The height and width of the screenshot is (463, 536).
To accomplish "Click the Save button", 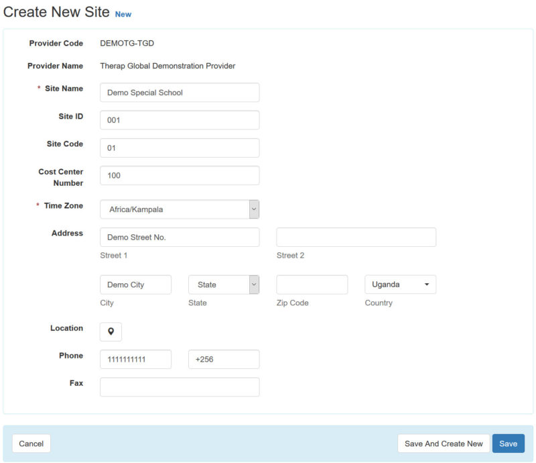I will click(509, 444).
